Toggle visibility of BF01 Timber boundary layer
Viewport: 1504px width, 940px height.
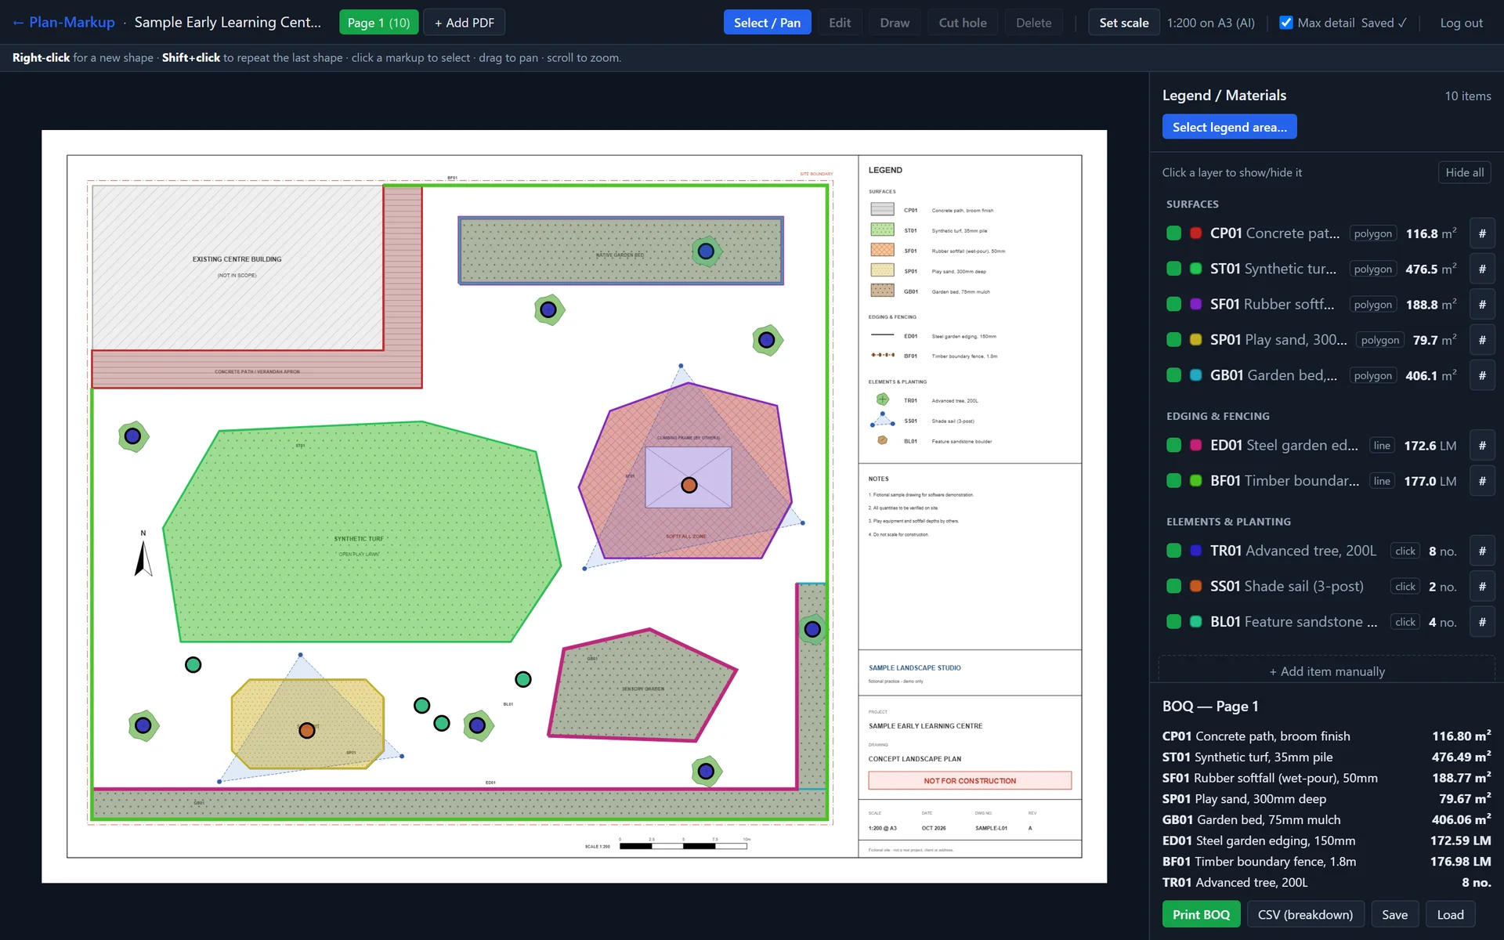[1173, 481]
